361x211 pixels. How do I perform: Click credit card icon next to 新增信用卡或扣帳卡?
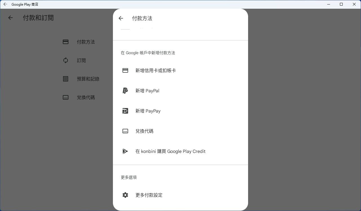coord(125,70)
